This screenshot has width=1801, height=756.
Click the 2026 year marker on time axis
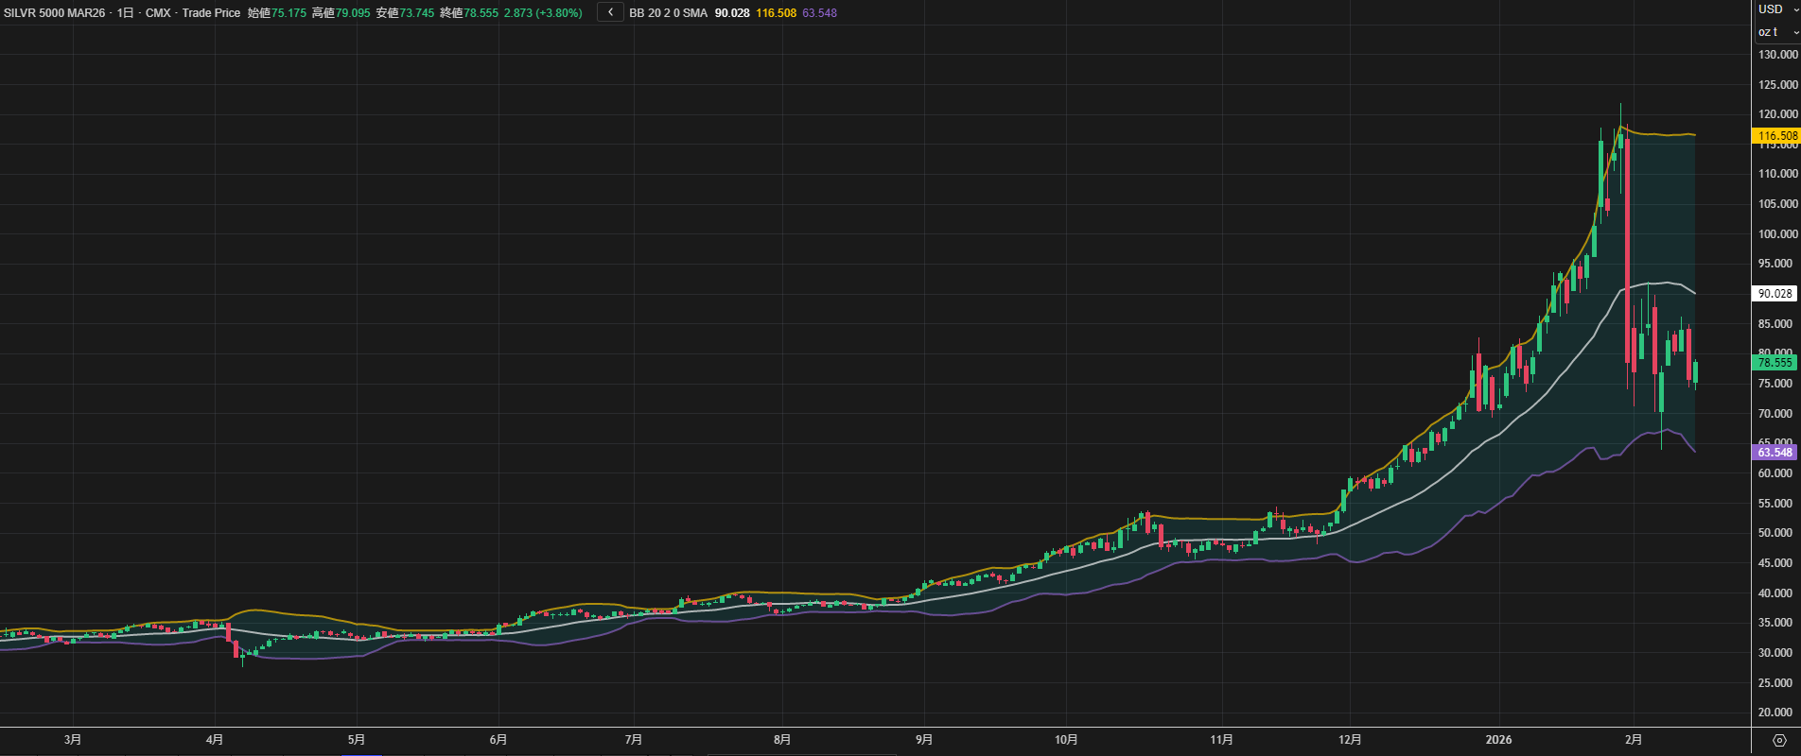point(1498,740)
